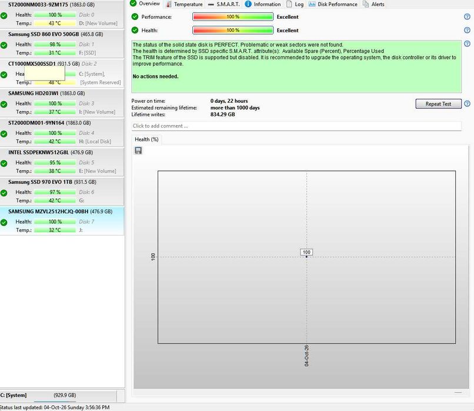Click the Health 100 % gradient bar

click(233, 30)
